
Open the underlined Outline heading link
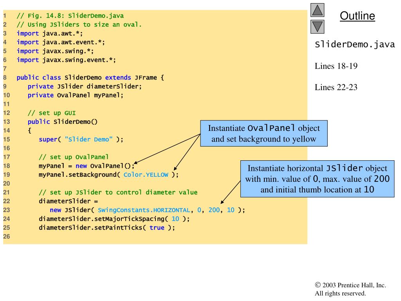pos(357,16)
